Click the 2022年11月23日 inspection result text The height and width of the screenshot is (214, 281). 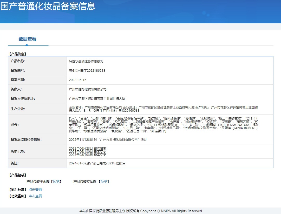click(108, 139)
